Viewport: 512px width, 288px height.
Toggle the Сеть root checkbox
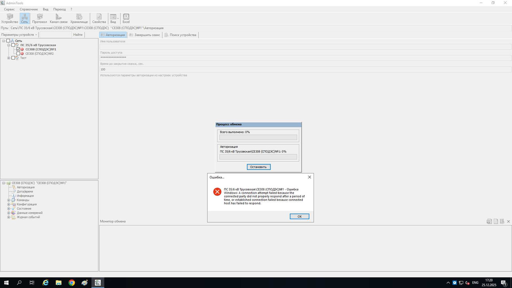tap(8, 41)
